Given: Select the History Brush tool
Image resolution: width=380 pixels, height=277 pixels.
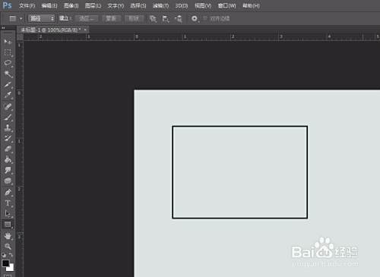Looking at the screenshot, I should tap(8, 138).
